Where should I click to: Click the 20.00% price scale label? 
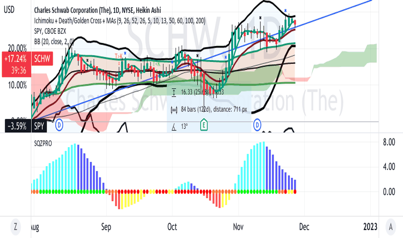[x=17, y=48]
